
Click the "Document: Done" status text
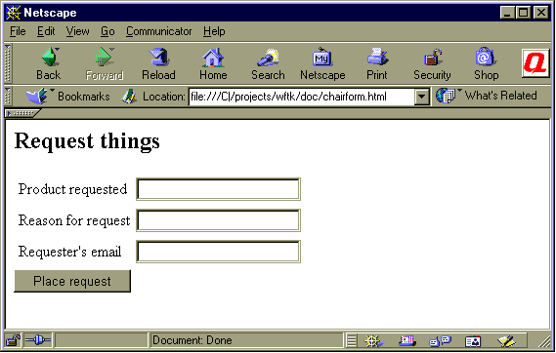(192, 340)
